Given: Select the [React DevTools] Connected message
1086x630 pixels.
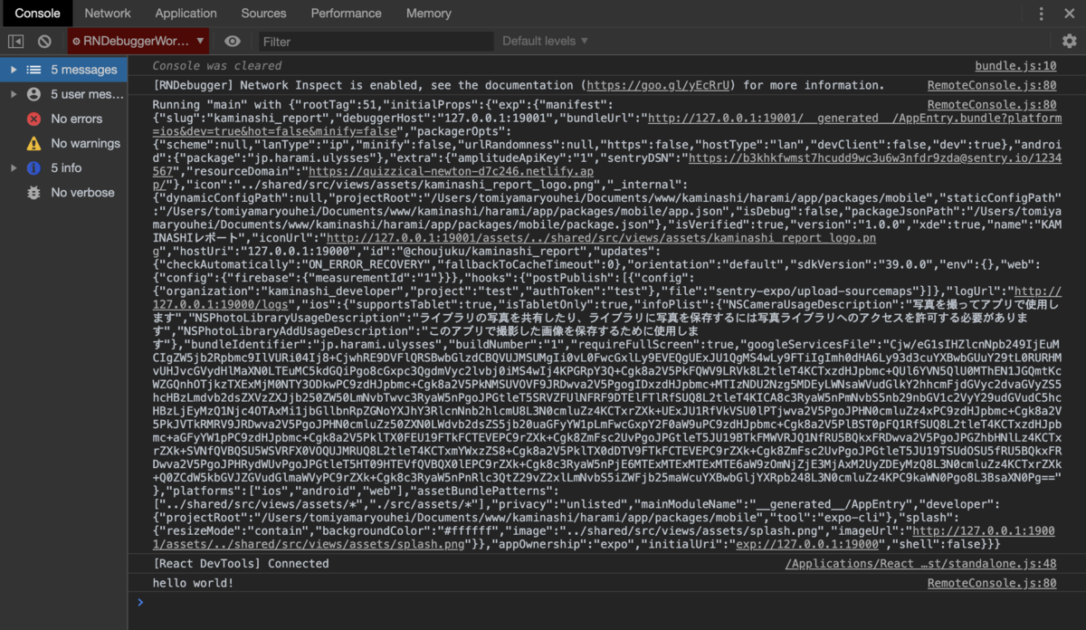Looking at the screenshot, I should click(x=240, y=564).
